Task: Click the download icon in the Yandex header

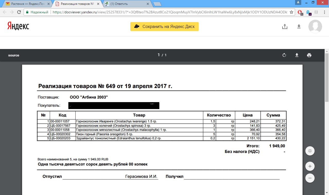Action: [x=299, y=26]
